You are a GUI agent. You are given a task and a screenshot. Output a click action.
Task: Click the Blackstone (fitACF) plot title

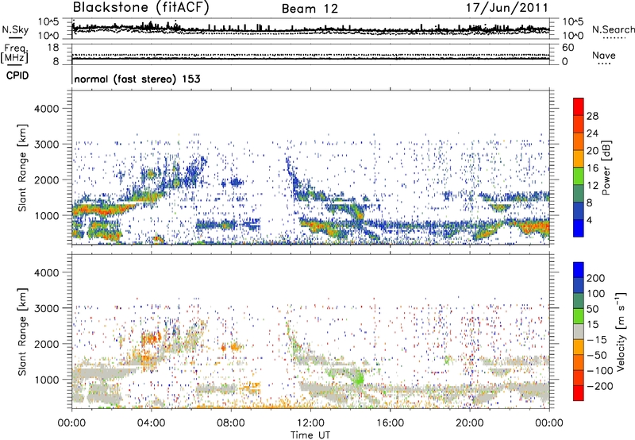coord(141,8)
